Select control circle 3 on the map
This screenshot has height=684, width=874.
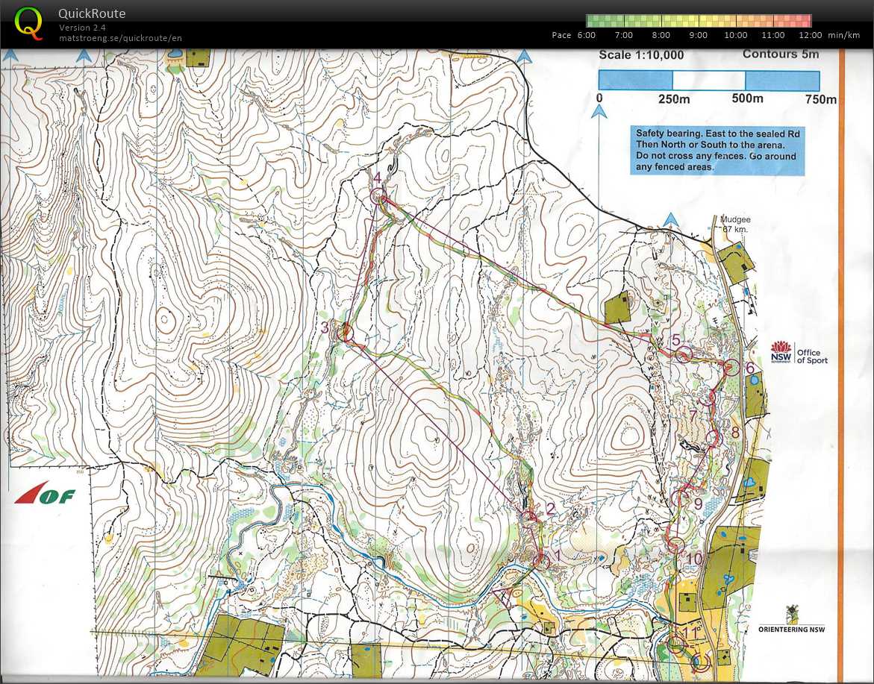(345, 332)
